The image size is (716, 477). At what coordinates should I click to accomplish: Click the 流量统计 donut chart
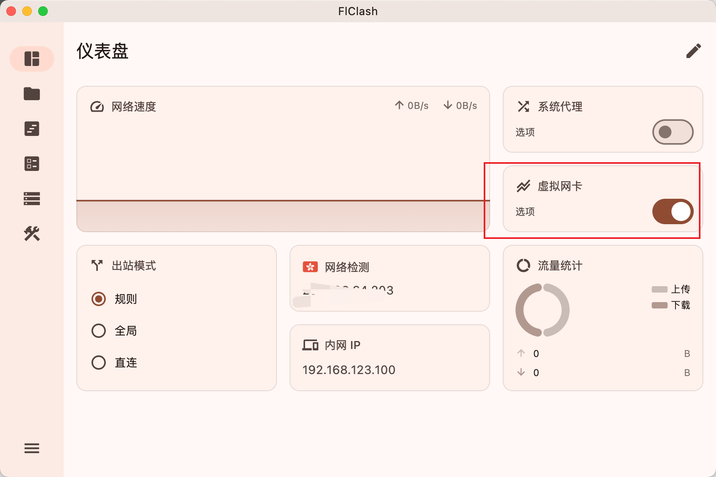pyautogui.click(x=543, y=310)
